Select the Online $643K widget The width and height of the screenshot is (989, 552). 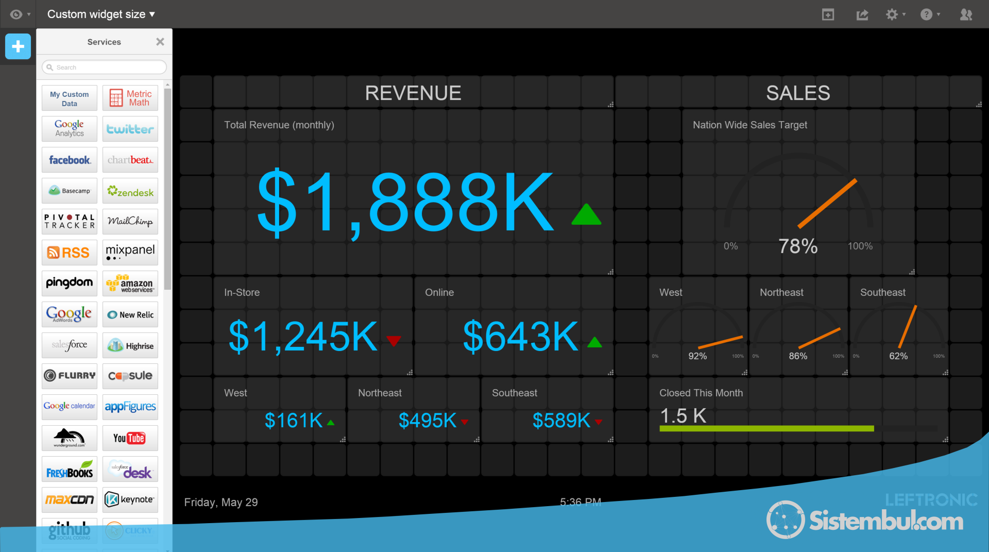pyautogui.click(x=514, y=326)
